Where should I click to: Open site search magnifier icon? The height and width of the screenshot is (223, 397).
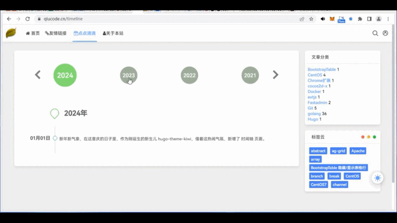pos(375,33)
